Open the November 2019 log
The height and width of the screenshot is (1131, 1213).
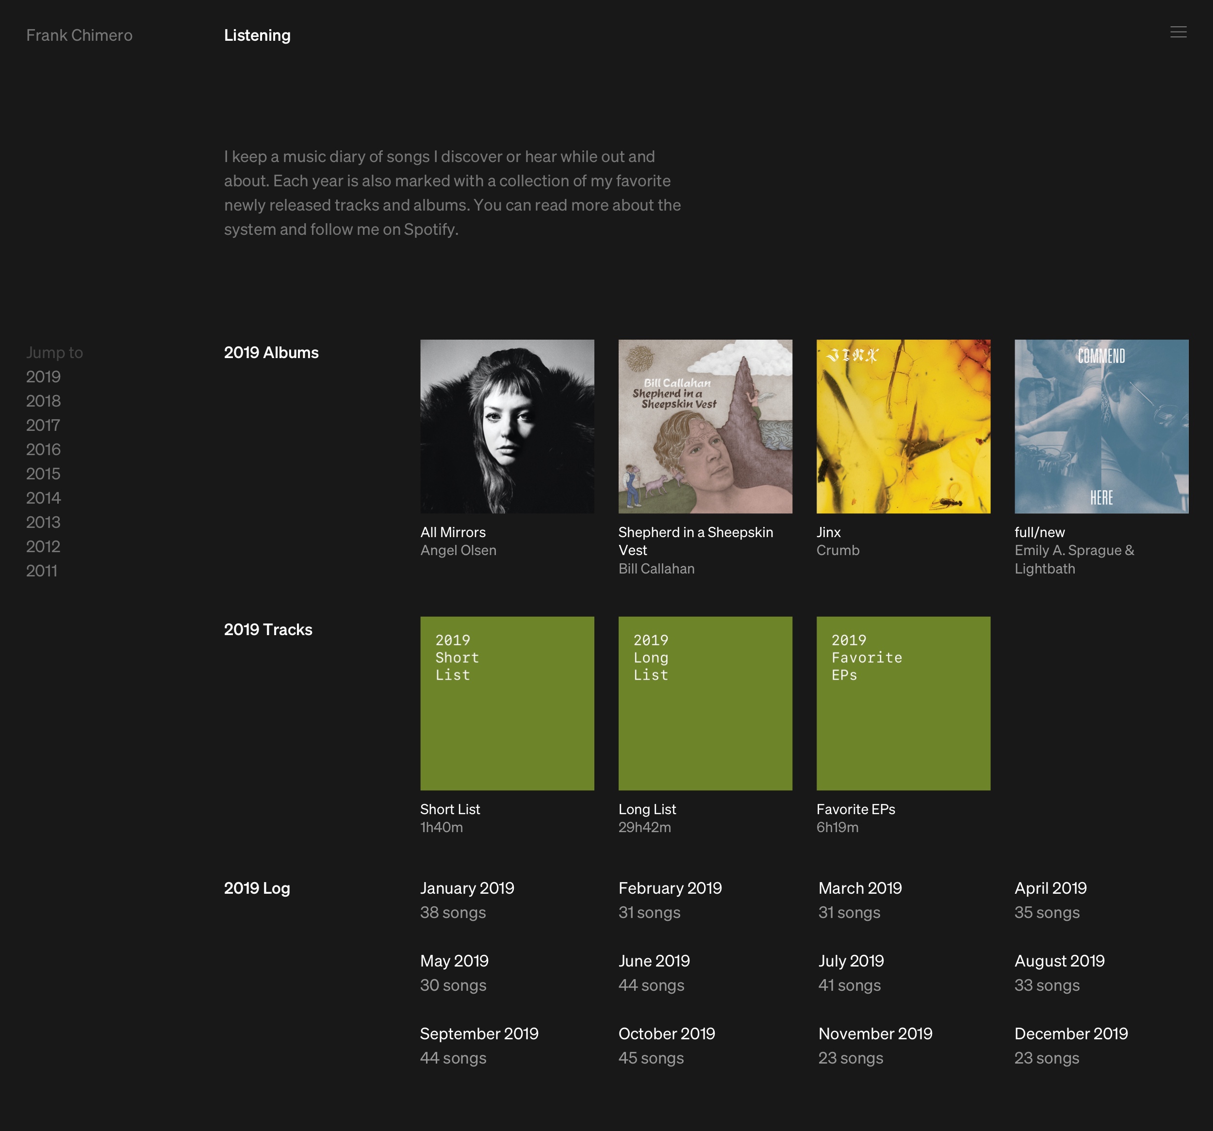click(x=876, y=1033)
